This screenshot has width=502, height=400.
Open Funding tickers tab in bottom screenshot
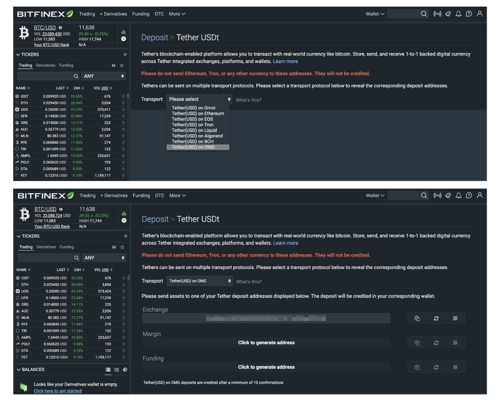pos(67,247)
